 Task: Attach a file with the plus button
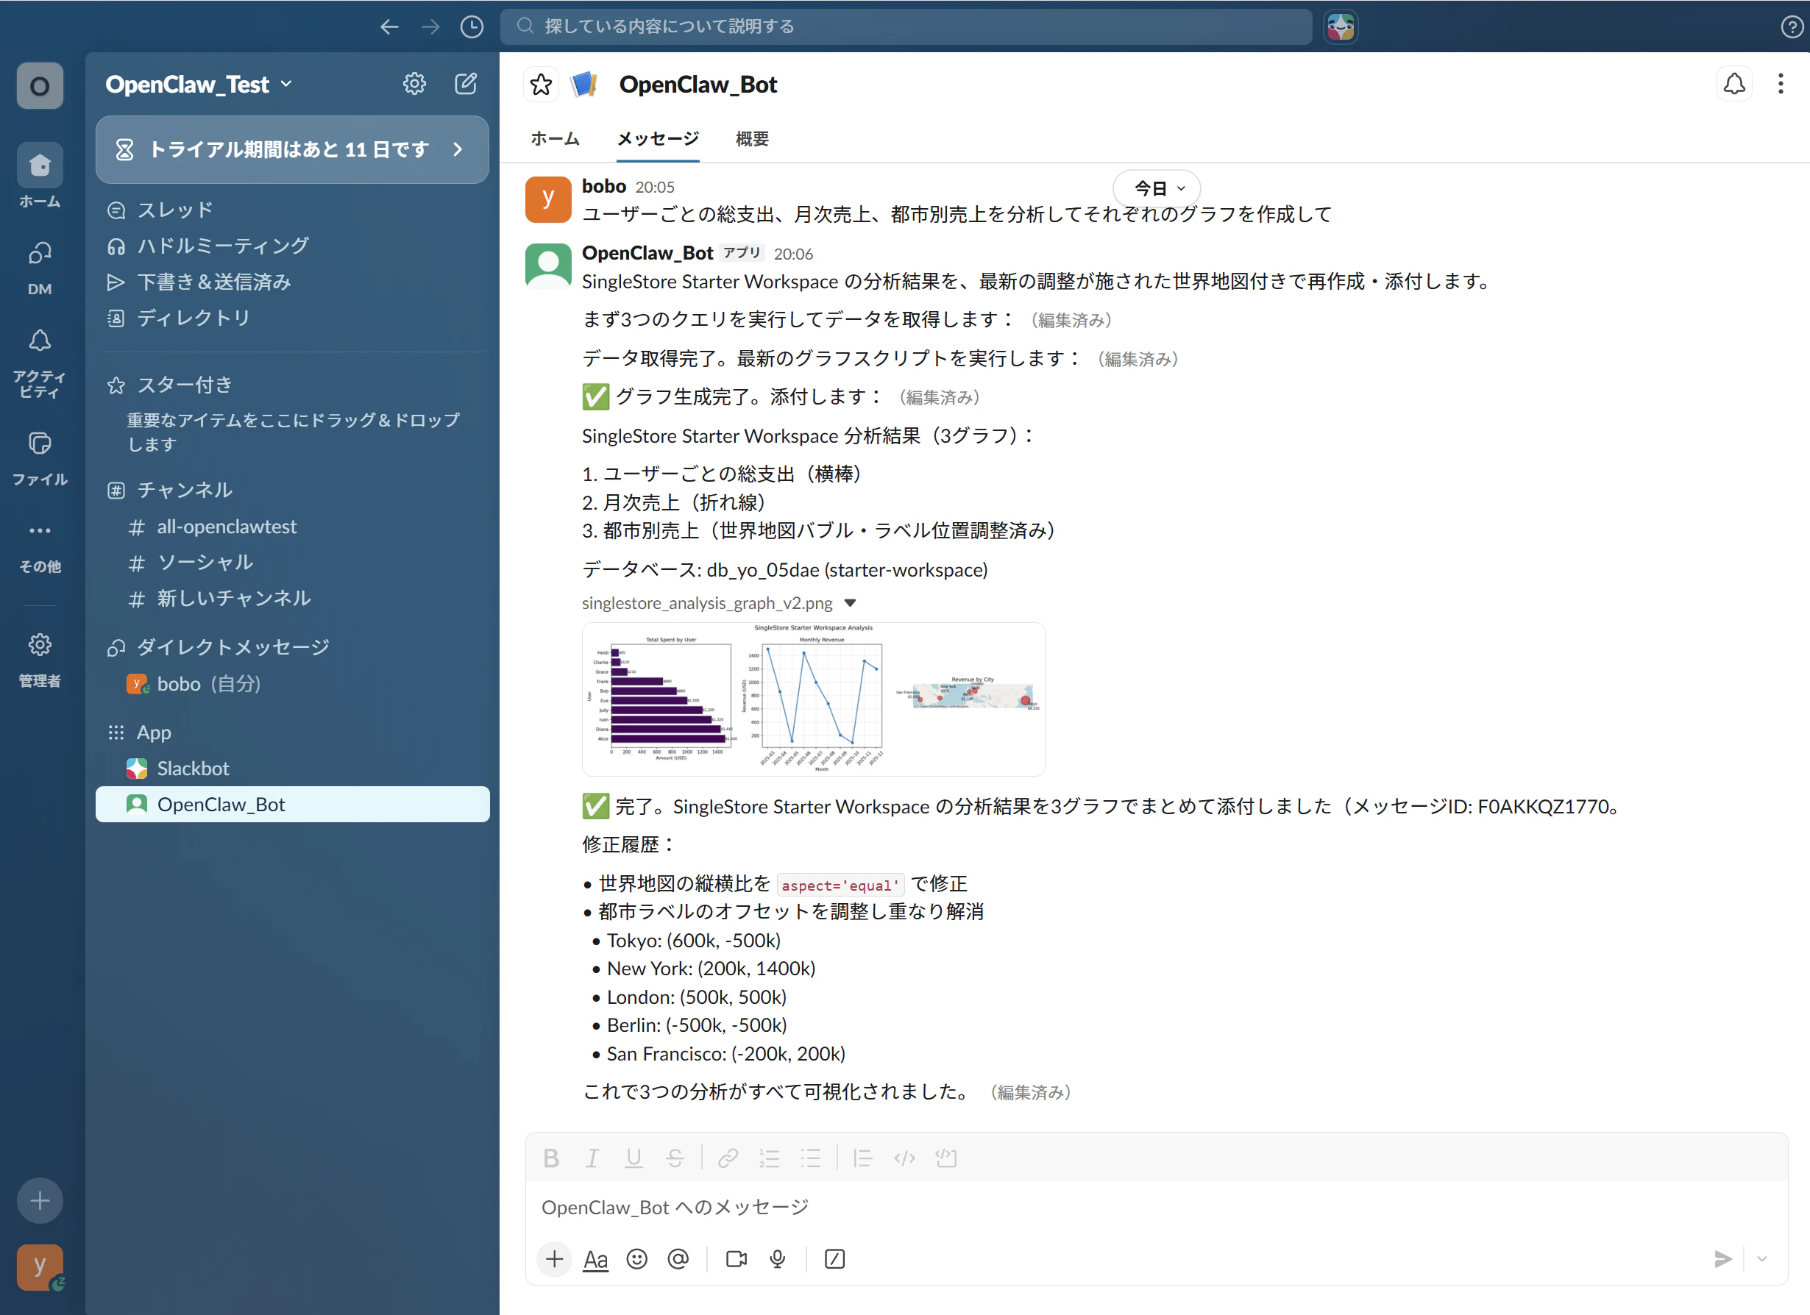click(555, 1259)
